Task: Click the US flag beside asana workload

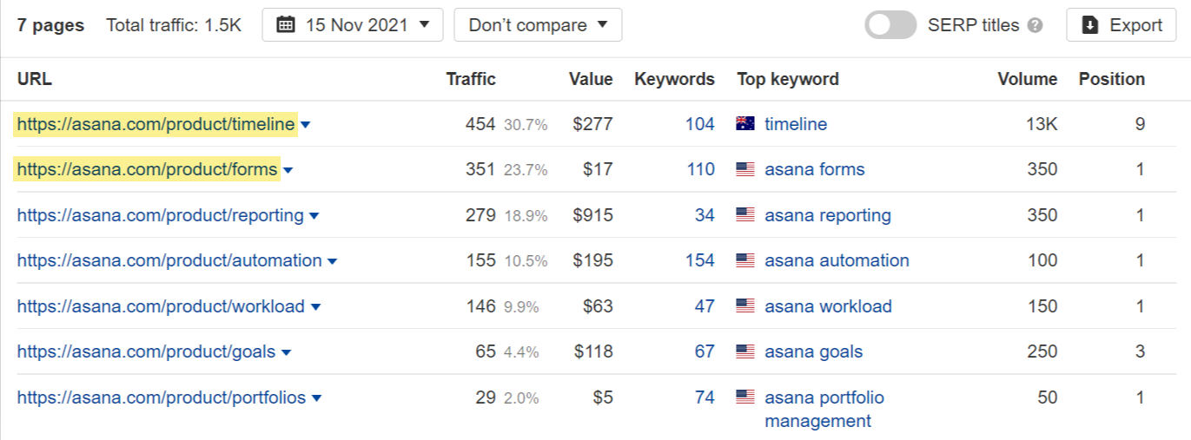Action: [x=744, y=306]
